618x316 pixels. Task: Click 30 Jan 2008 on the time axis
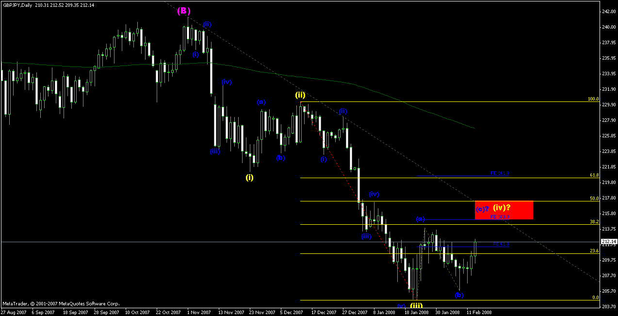click(x=448, y=313)
